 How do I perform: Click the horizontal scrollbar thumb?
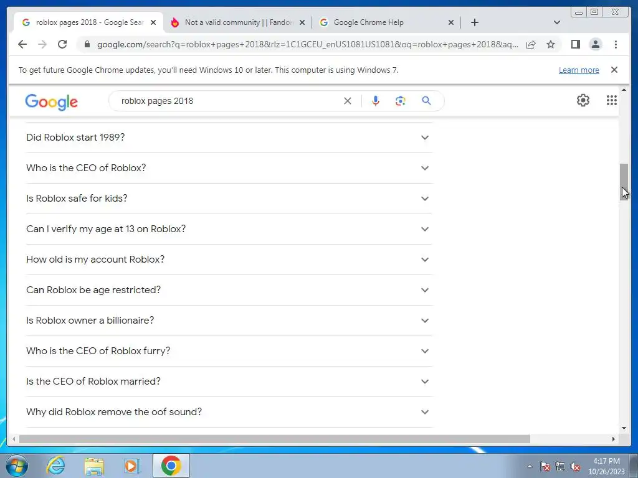click(x=275, y=439)
